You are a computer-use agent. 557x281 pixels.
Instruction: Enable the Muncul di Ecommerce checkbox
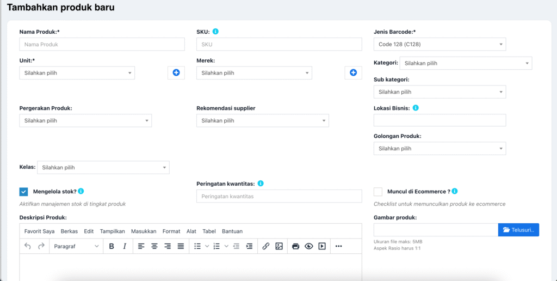(x=378, y=192)
